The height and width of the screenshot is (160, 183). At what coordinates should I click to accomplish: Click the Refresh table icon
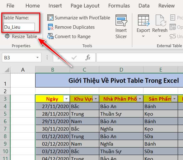(x=161, y=20)
